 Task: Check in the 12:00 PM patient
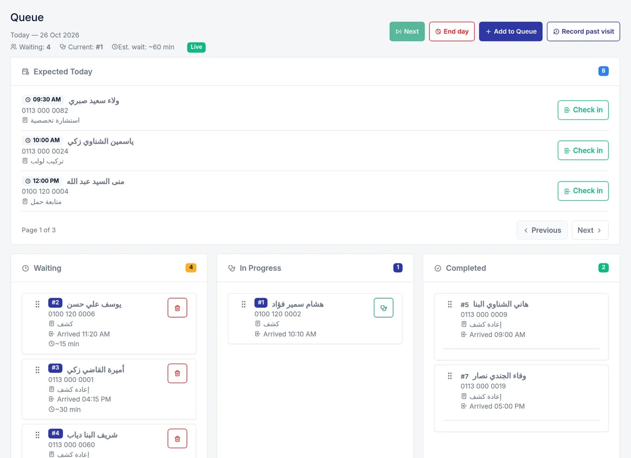click(x=583, y=191)
